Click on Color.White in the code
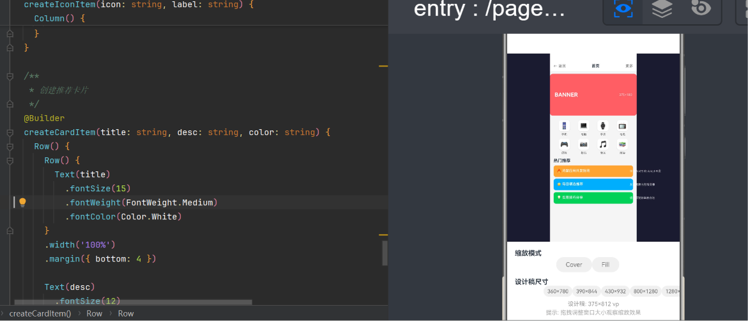This screenshot has height=321, width=748. 149,216
